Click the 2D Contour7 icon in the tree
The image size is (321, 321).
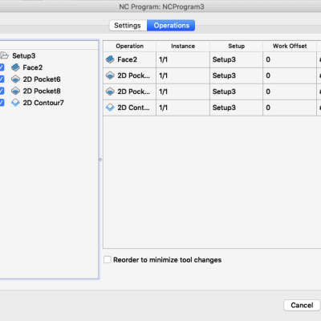click(x=15, y=103)
